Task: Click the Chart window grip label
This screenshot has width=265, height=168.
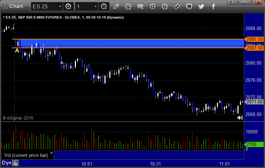Action: point(13,6)
